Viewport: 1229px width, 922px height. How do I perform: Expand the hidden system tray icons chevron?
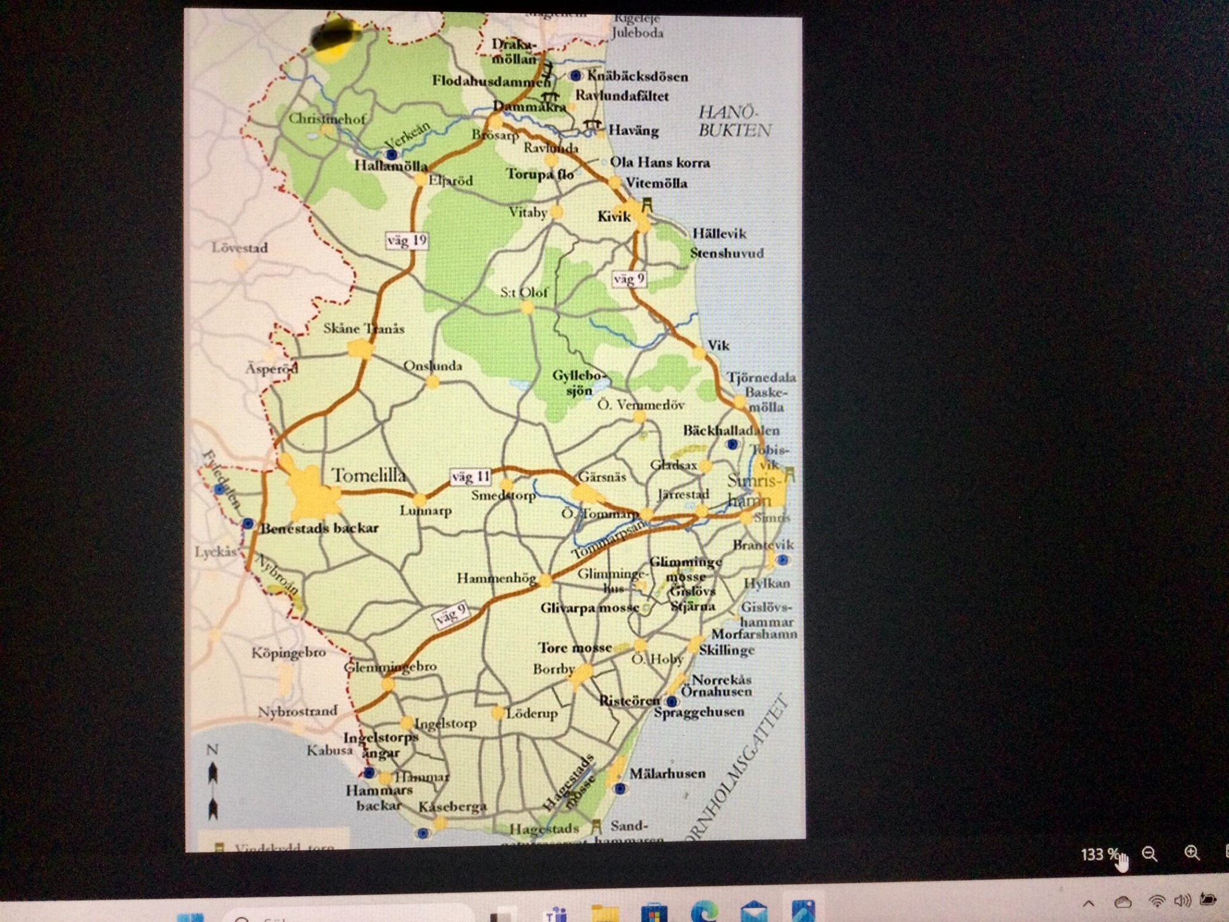[x=1088, y=903]
